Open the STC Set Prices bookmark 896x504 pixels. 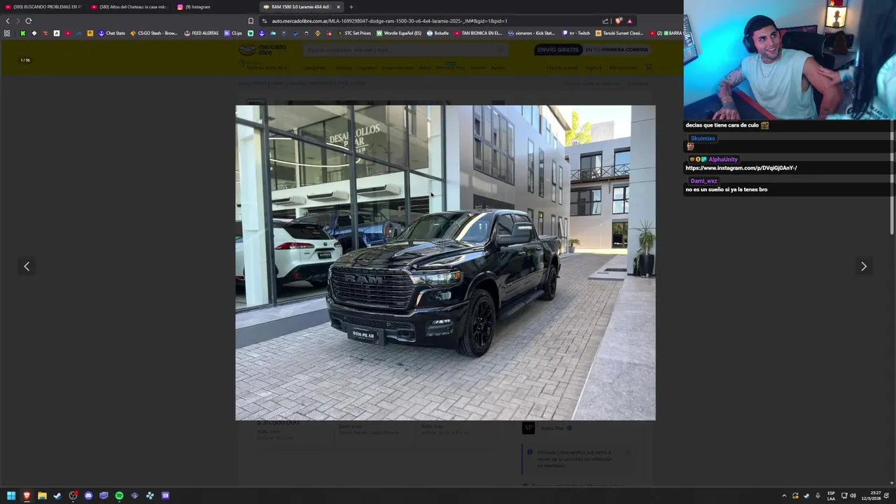coord(354,33)
